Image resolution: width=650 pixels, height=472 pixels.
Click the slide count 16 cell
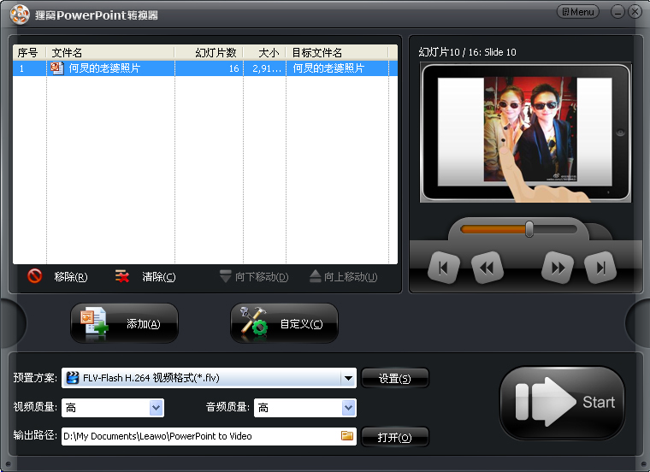click(x=209, y=68)
